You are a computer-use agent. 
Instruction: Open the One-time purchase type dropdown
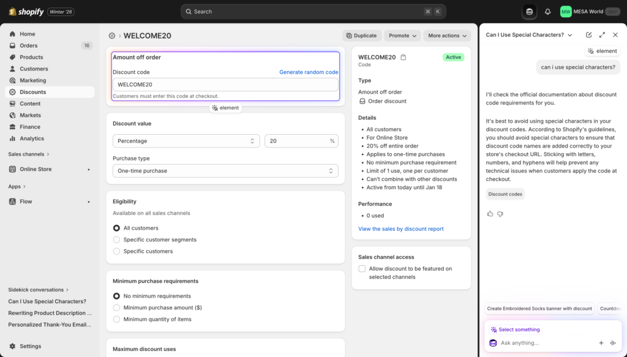tap(225, 171)
